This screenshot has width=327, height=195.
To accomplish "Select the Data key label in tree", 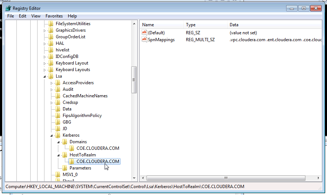I will (x=67, y=109).
